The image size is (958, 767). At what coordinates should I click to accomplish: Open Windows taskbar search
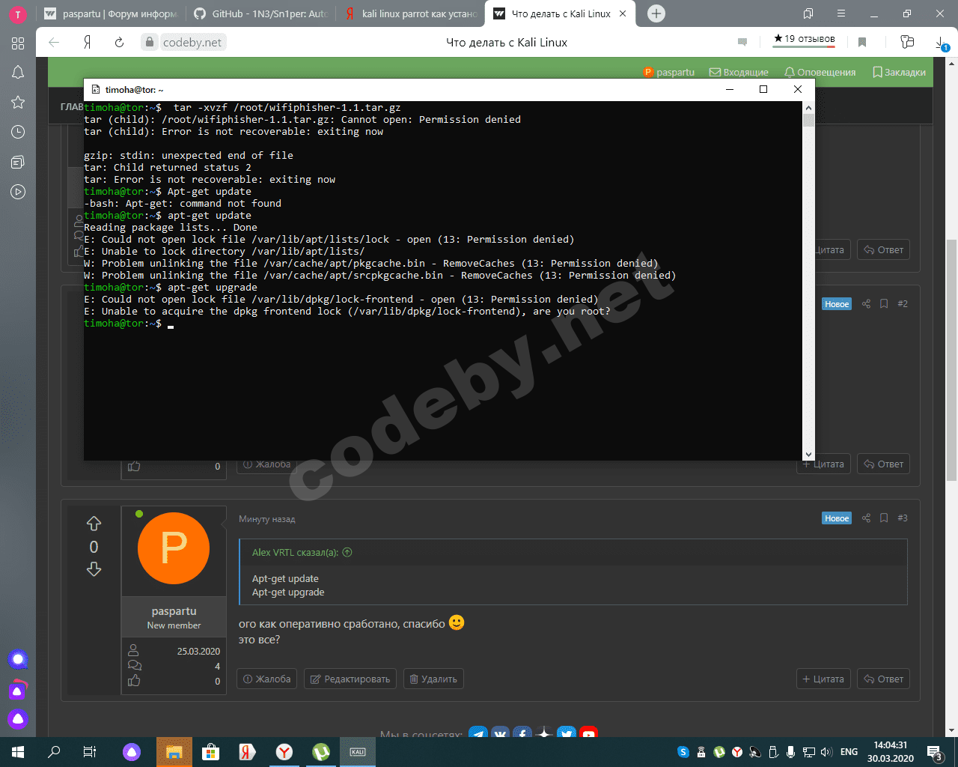click(54, 752)
